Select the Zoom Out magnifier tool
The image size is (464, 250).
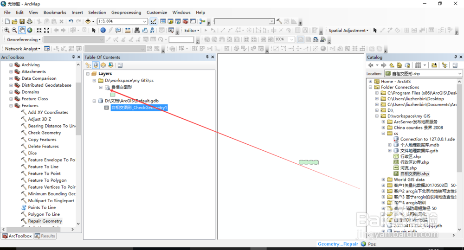click(x=14, y=30)
